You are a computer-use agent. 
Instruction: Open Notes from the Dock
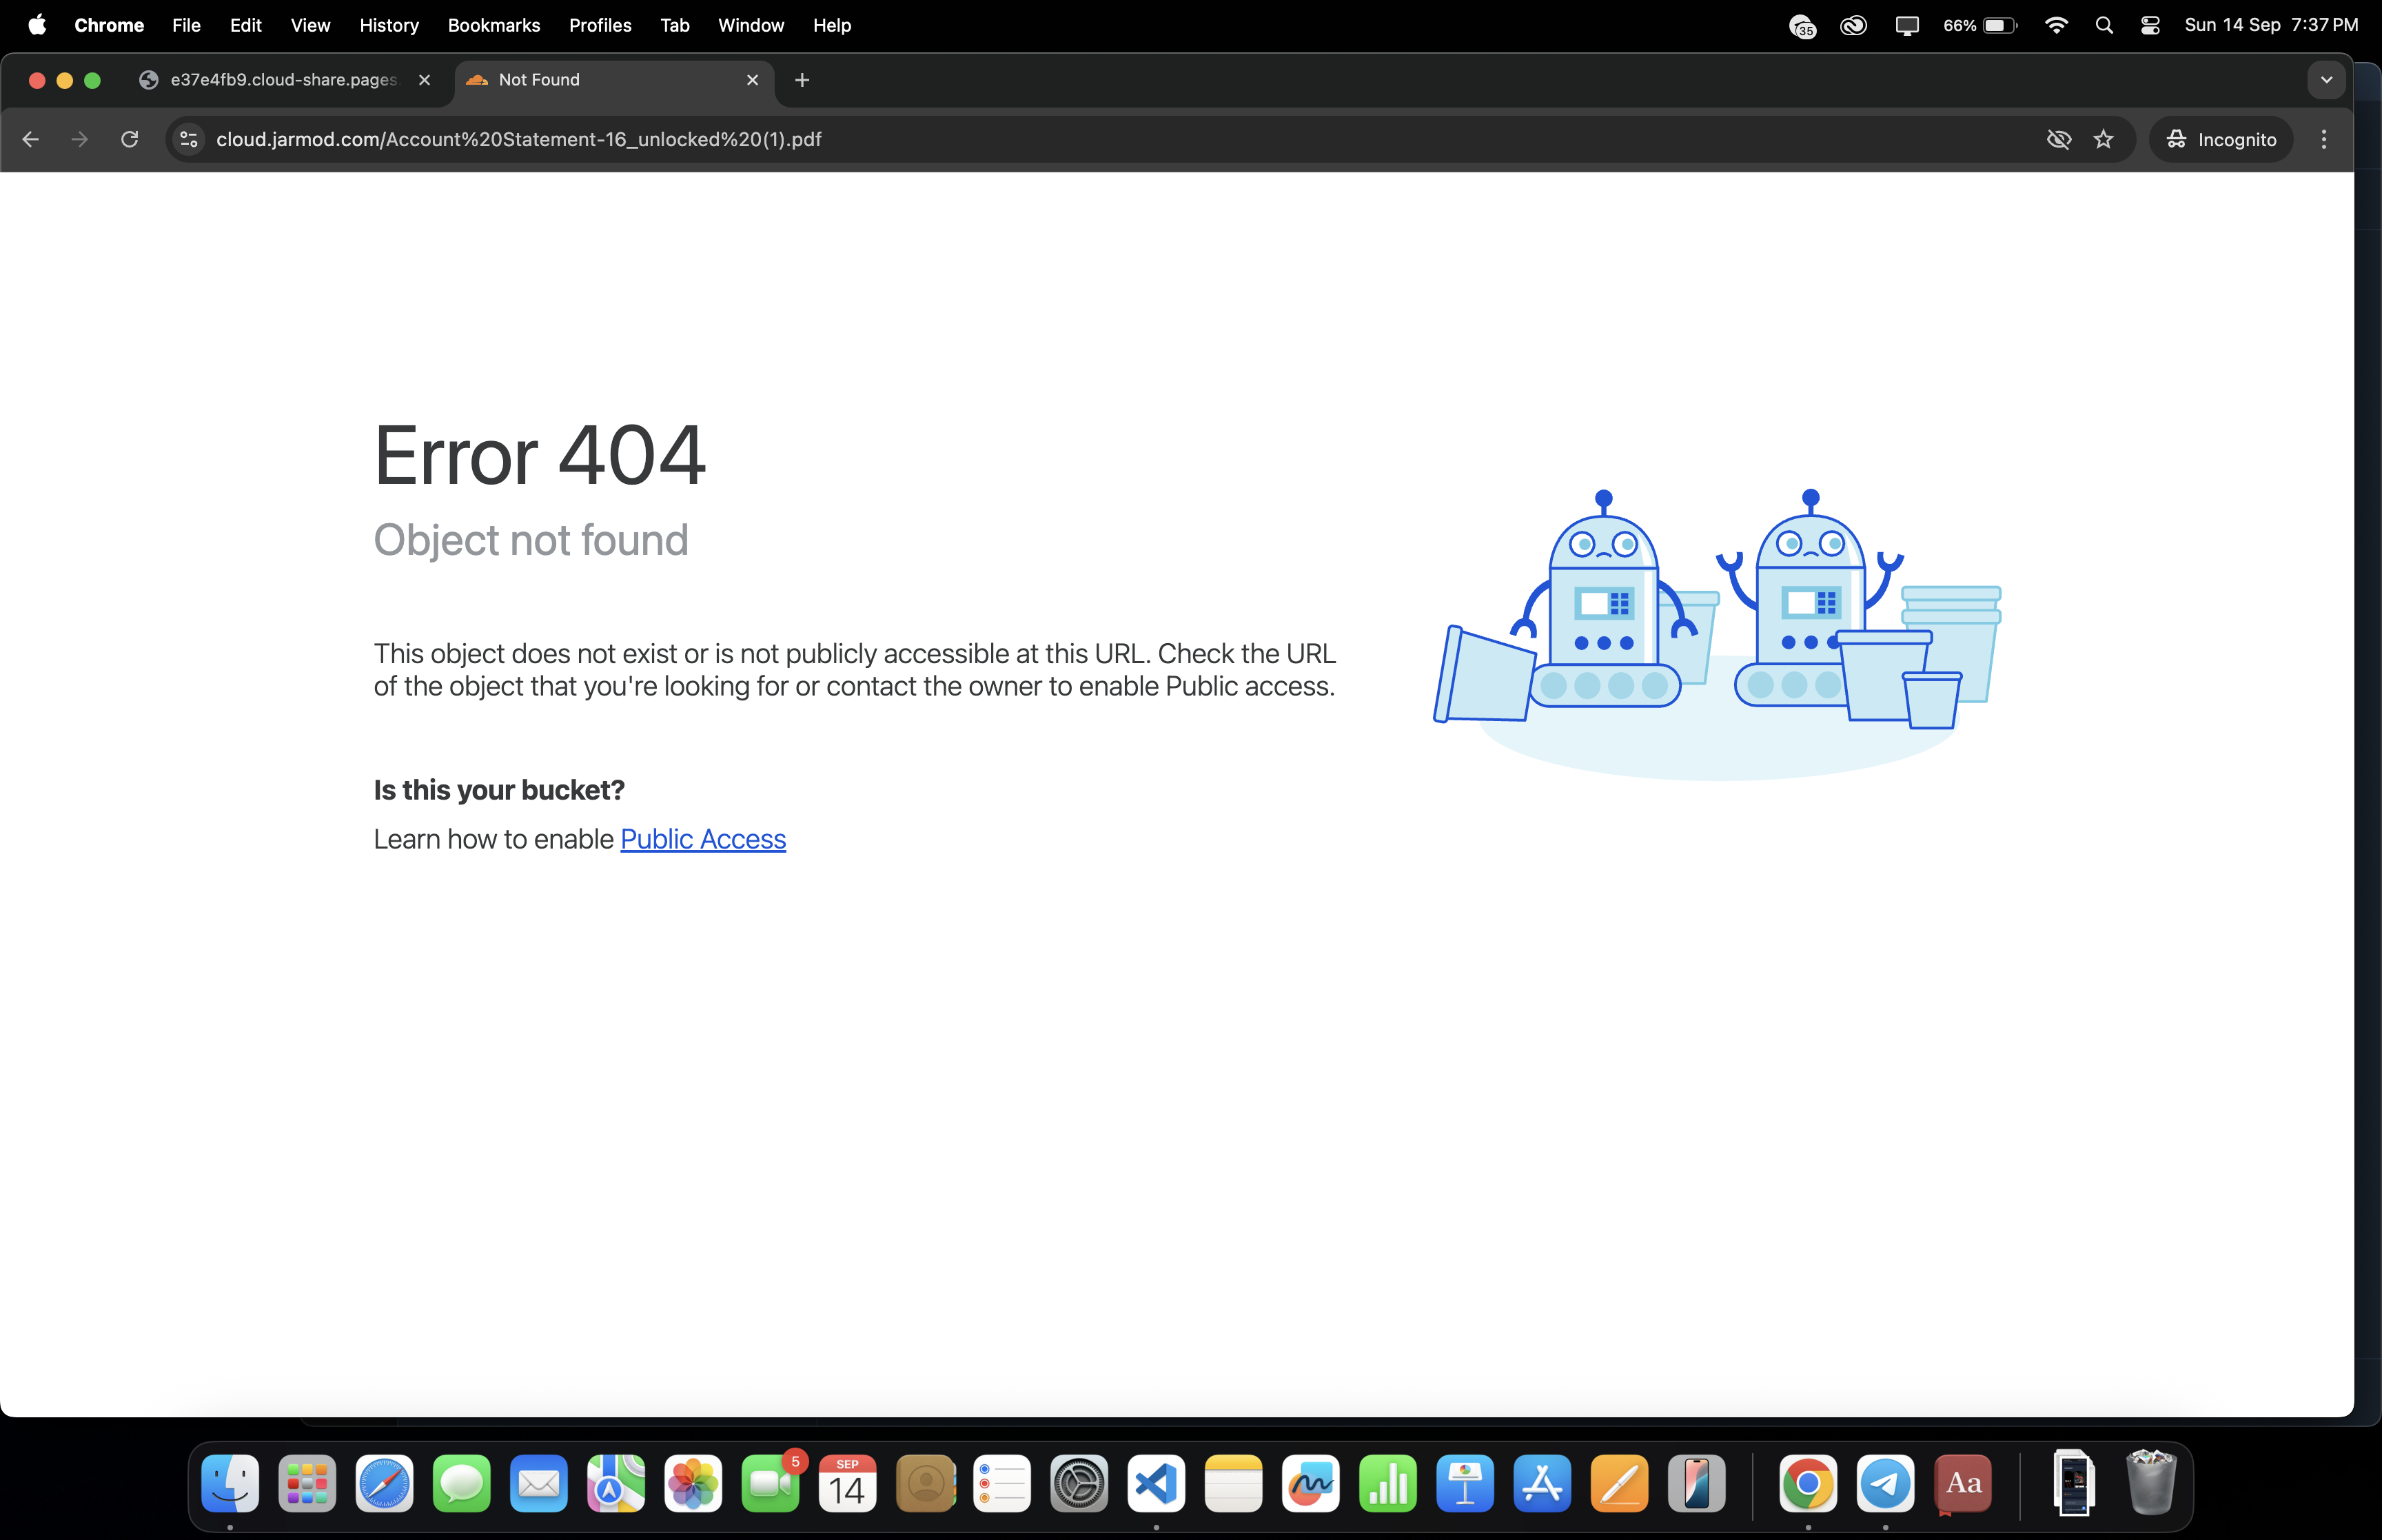click(1234, 1482)
